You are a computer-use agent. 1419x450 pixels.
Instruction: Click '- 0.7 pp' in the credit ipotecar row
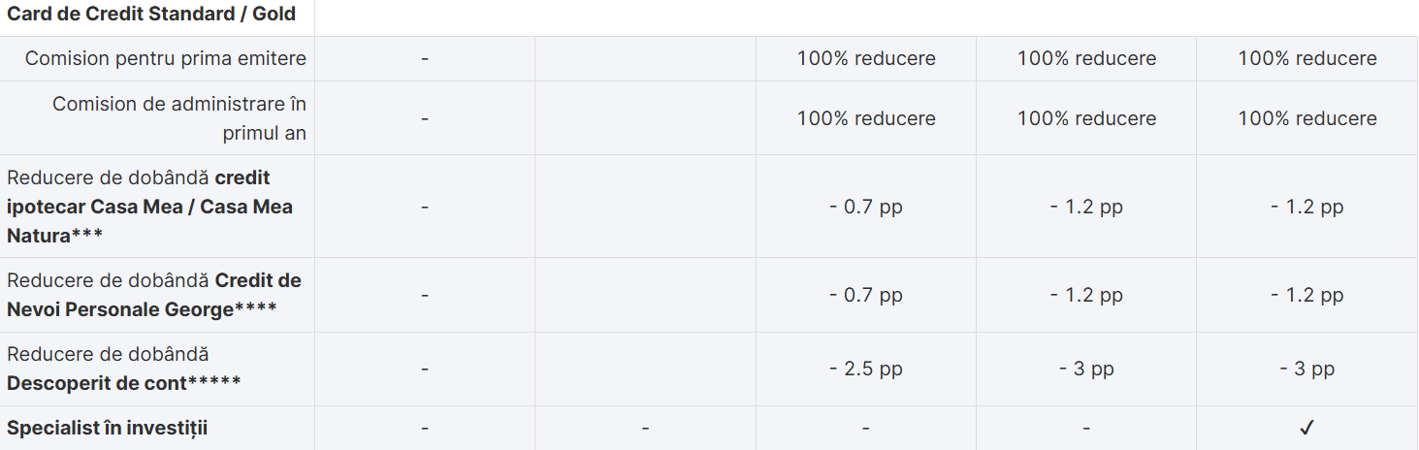(865, 207)
